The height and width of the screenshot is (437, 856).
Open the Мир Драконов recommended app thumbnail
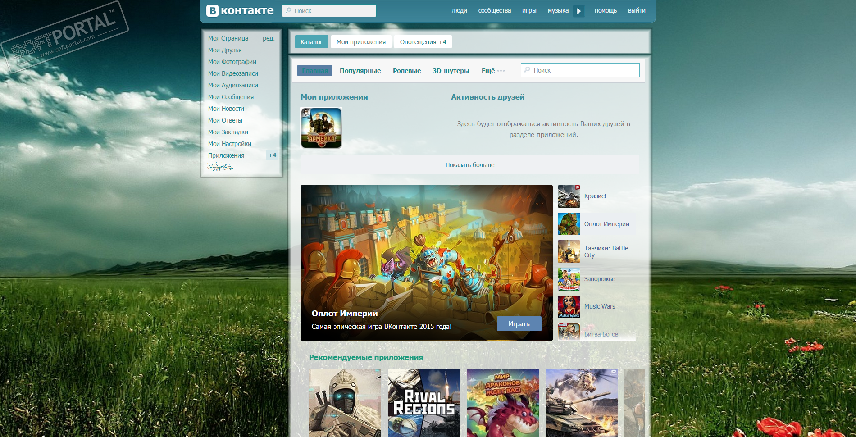pyautogui.click(x=503, y=403)
